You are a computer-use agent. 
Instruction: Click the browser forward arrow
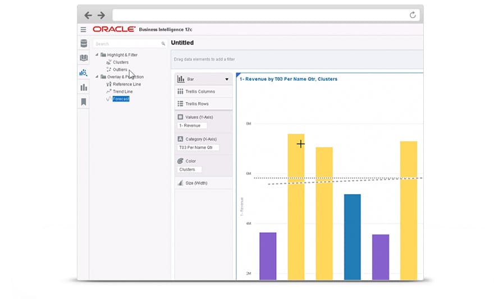101,15
